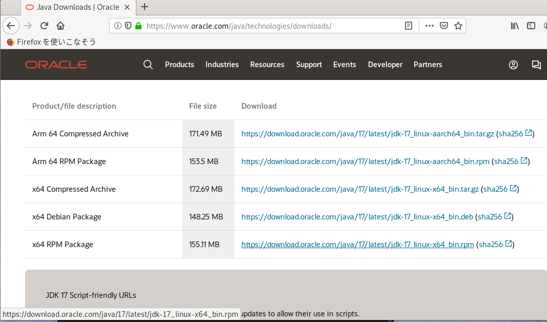Open external sha256 icon for x64 rpm

[509, 244]
